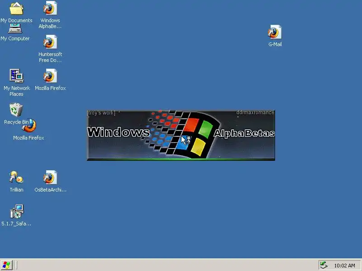Click the "My Documents" label text
The height and width of the screenshot is (271, 362).
16,20
